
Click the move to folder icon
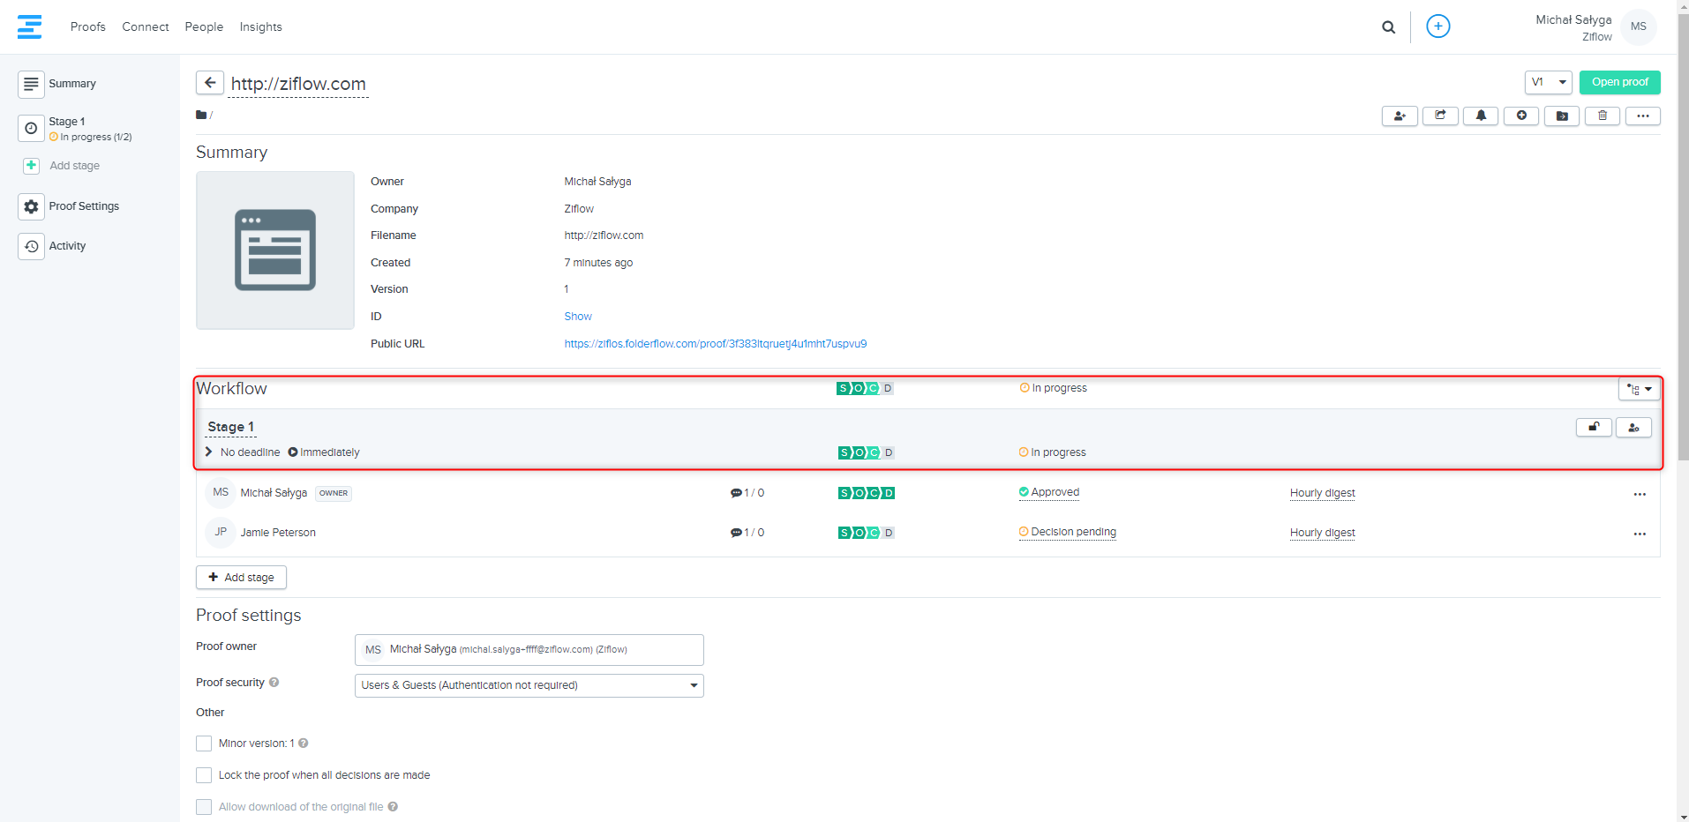[1562, 116]
